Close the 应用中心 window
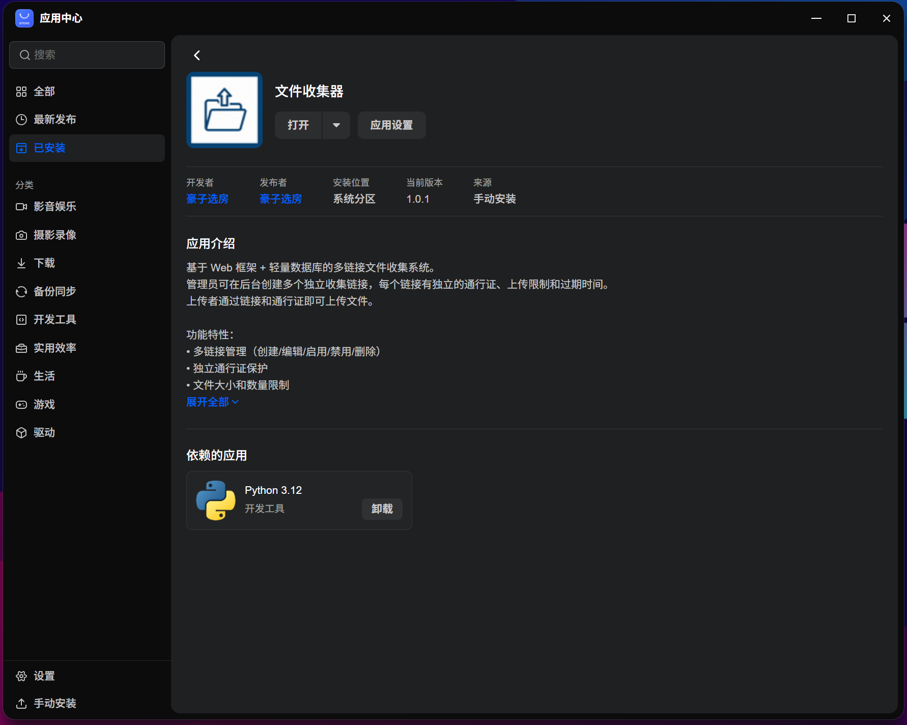Screen dimensions: 907x725 887,18
